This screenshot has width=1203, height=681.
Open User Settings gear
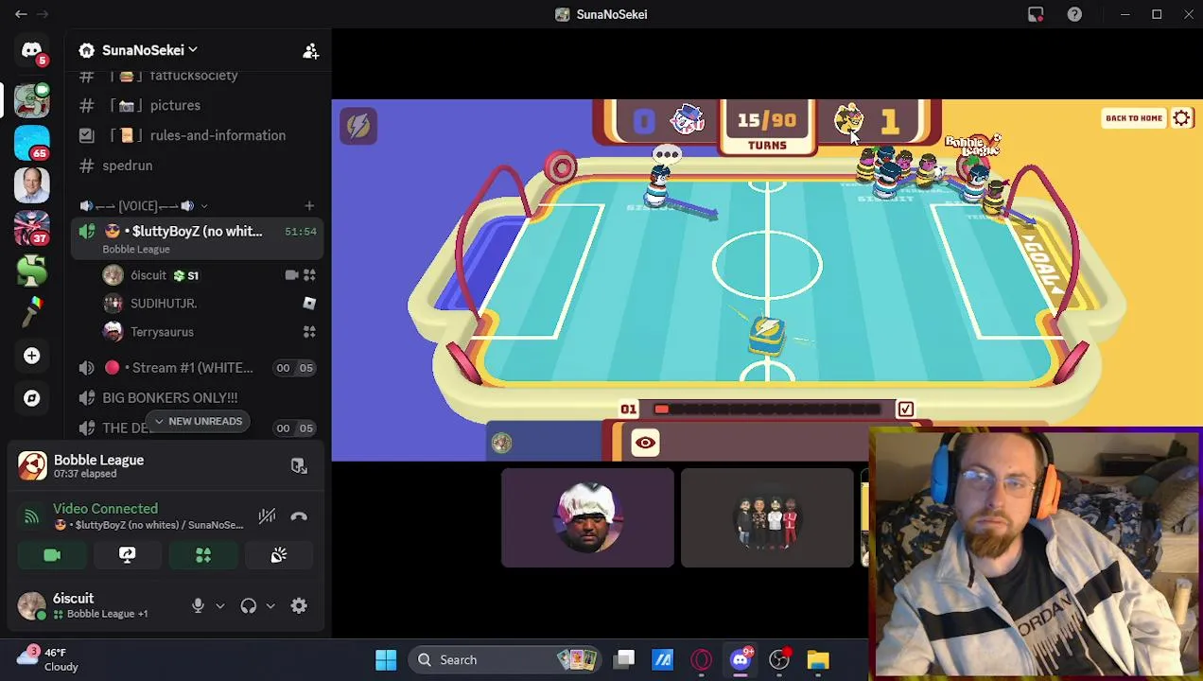pos(299,606)
